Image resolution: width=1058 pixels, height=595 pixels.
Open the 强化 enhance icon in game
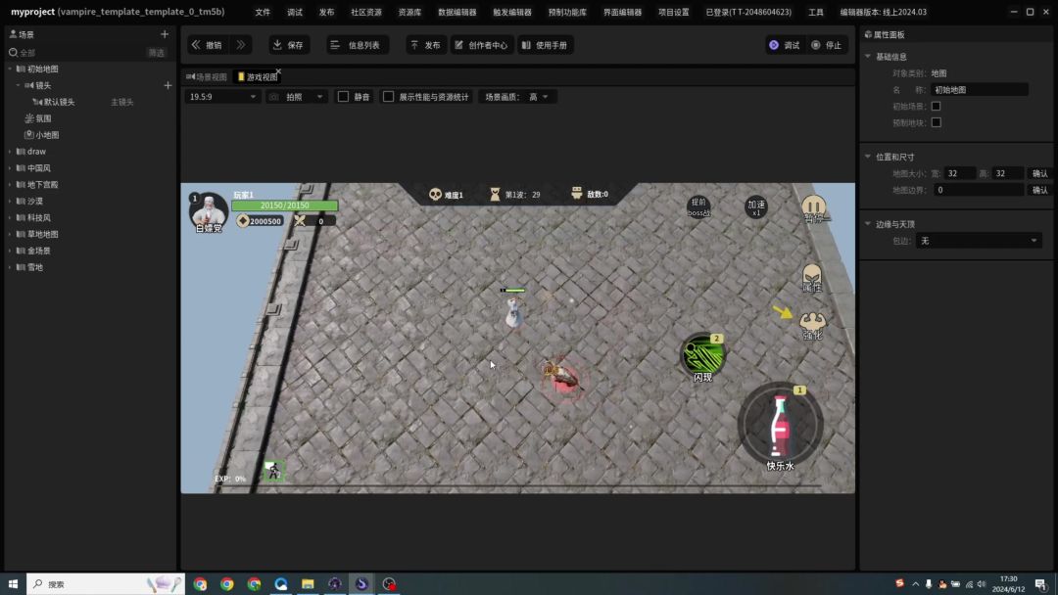(x=812, y=322)
